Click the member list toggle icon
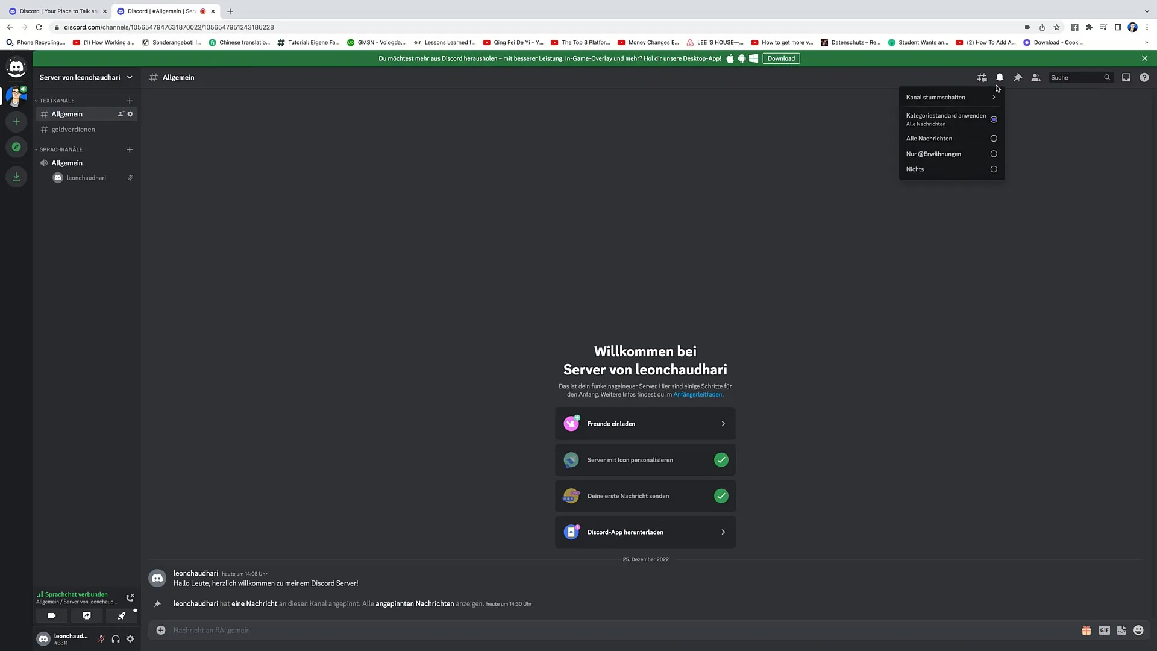Viewport: 1157px width, 651px height. click(1035, 77)
